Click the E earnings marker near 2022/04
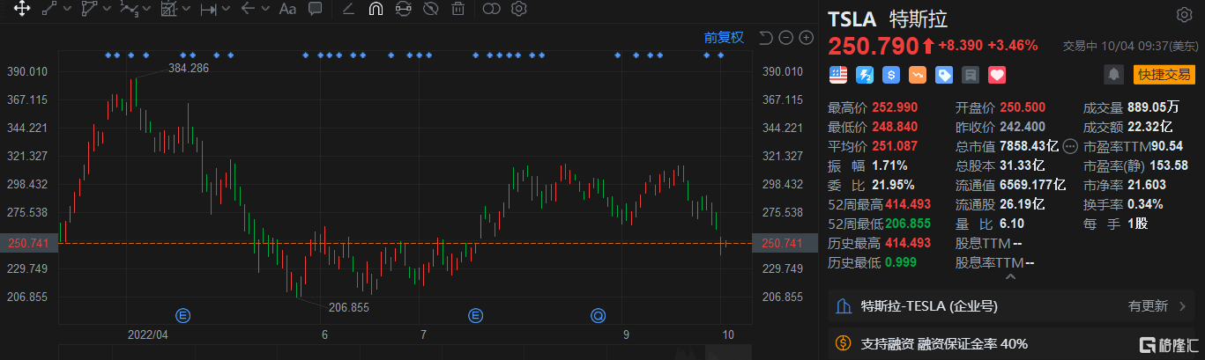 point(183,314)
